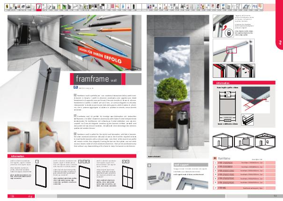283x201 pixels.
Task: Click the blue icon under the framframe title
Action: point(75,87)
